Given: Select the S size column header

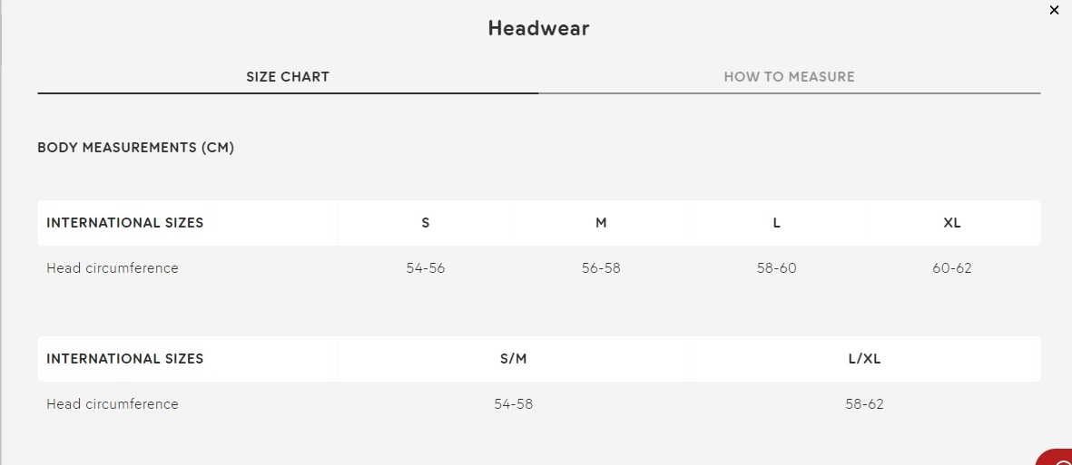Looking at the screenshot, I should [425, 223].
